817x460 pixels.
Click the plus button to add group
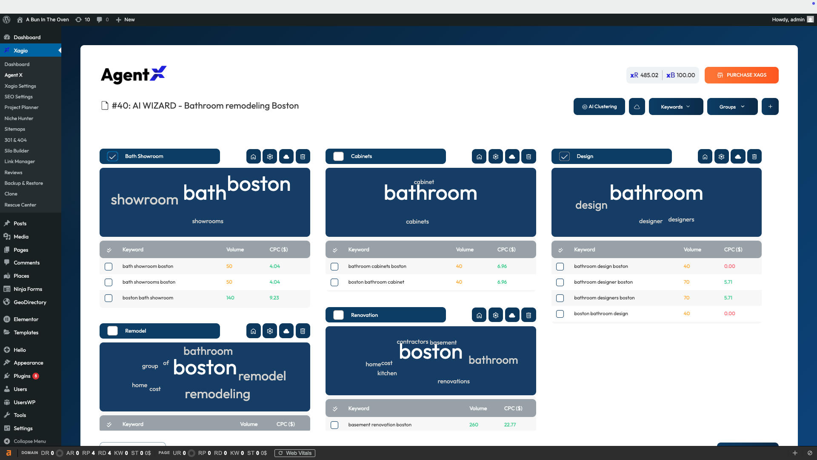pos(770,106)
